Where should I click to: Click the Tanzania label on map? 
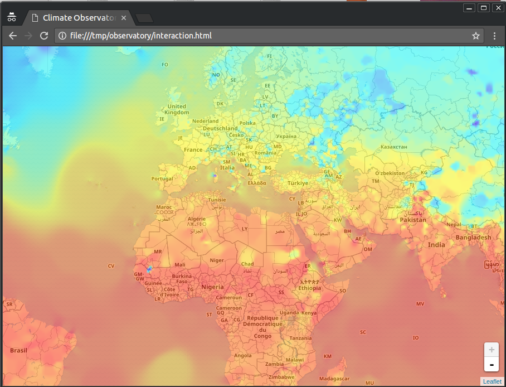pos(300,338)
